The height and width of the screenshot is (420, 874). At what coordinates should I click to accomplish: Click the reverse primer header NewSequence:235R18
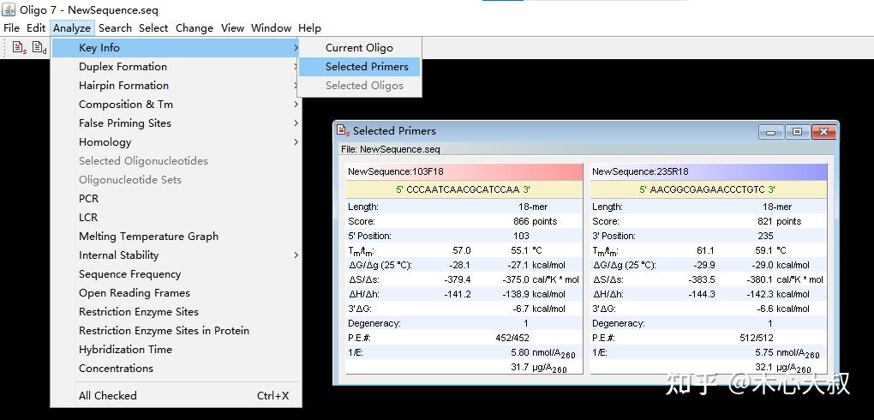(x=709, y=171)
